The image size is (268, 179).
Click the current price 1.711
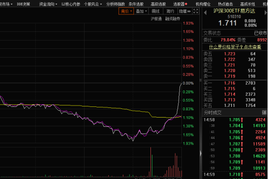227,23
